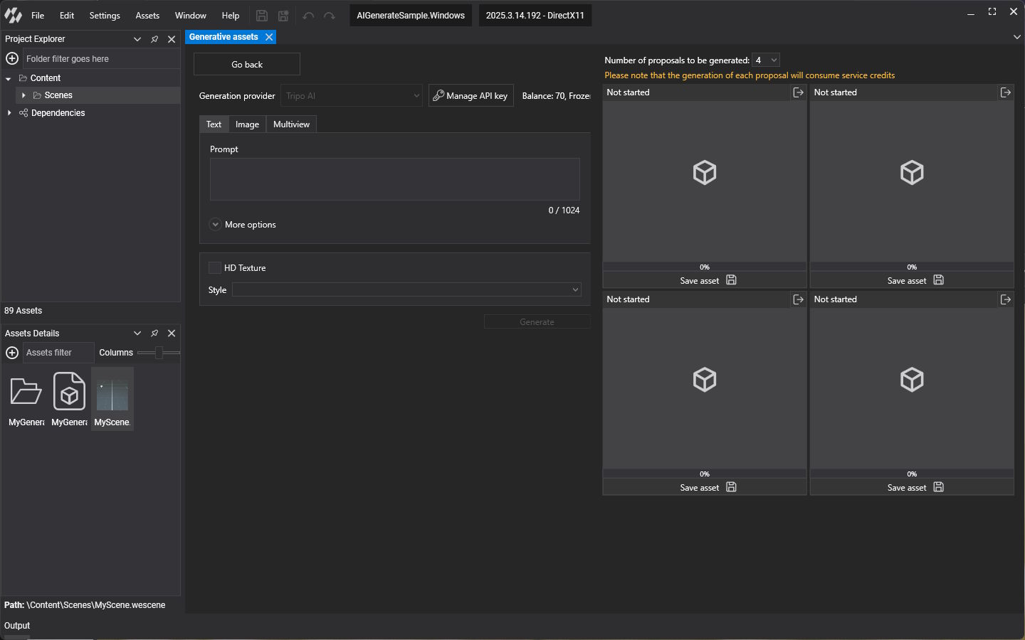Expand the More options section
This screenshot has height=640, width=1025.
[216, 225]
